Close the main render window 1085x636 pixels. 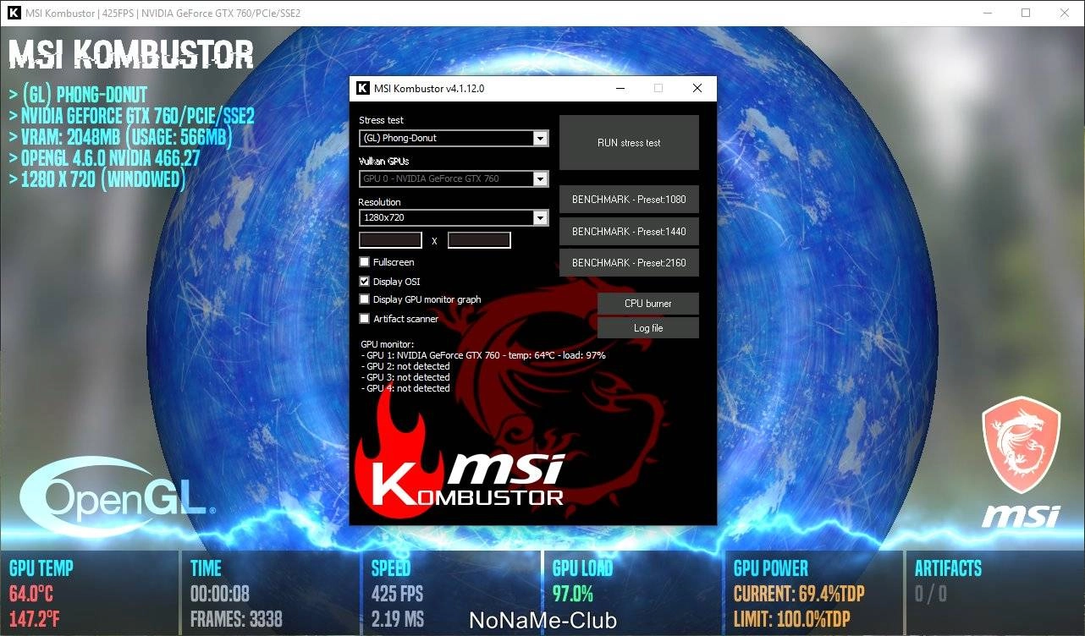click(x=1065, y=13)
